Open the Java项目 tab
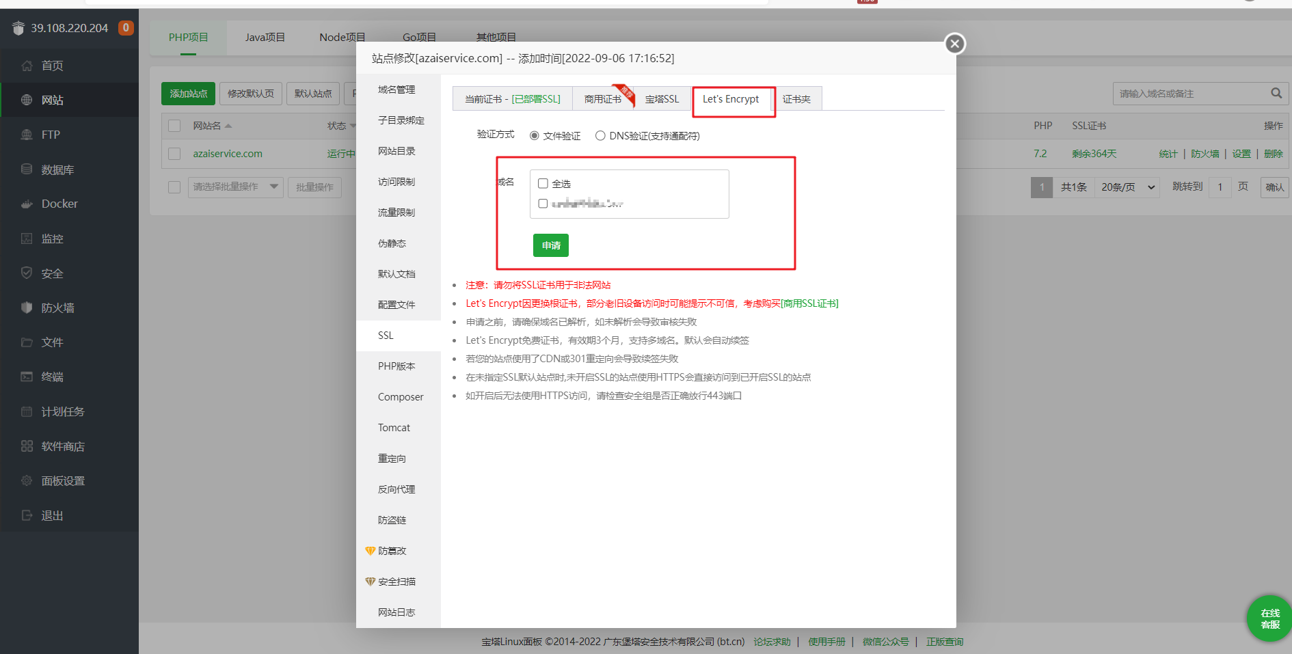Image resolution: width=1292 pixels, height=654 pixels. click(x=265, y=37)
